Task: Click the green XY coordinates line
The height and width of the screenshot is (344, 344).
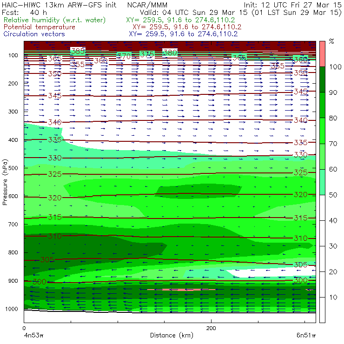Action: click(x=180, y=20)
